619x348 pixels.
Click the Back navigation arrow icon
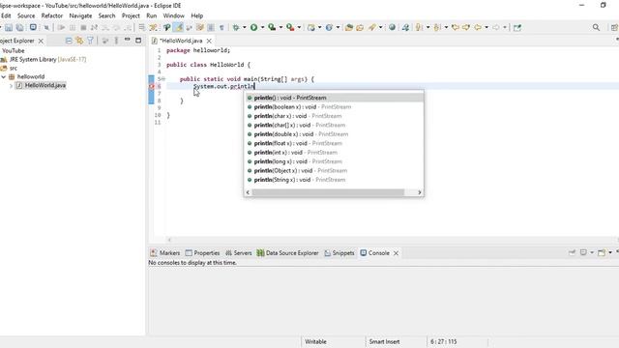478,27
